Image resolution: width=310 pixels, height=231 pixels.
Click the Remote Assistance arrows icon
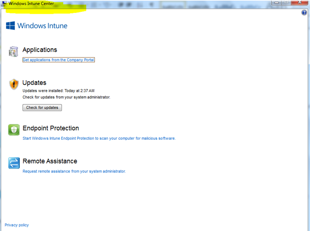click(x=14, y=163)
